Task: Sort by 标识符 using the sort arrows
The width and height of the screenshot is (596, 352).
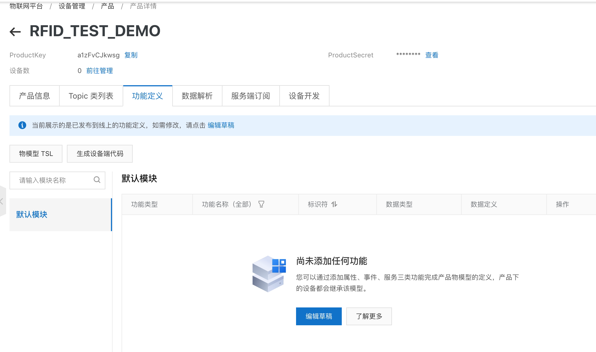Action: tap(334, 204)
